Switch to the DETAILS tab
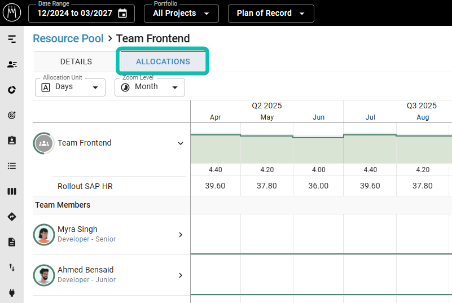452x303 pixels. [76, 62]
